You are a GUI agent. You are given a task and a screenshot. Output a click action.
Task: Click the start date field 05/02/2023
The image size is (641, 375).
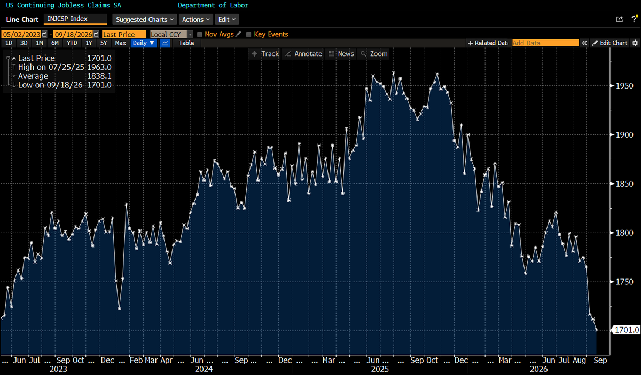[x=21, y=34]
